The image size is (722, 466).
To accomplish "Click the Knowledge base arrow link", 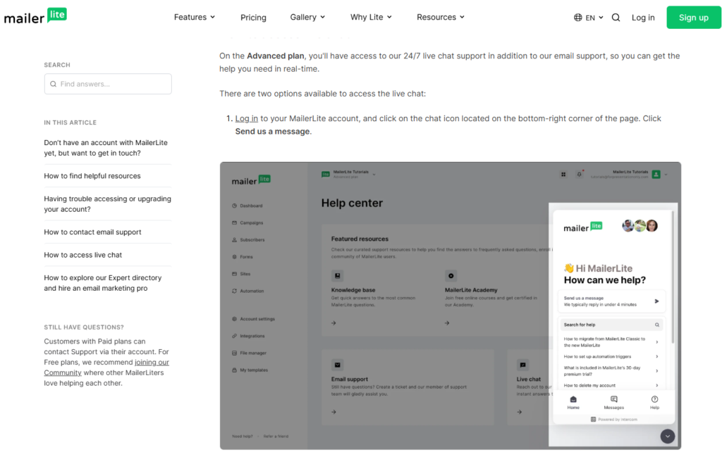I will (334, 323).
